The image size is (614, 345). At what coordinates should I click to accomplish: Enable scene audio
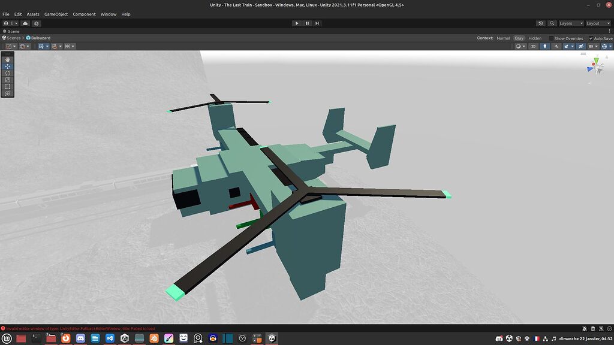556,46
